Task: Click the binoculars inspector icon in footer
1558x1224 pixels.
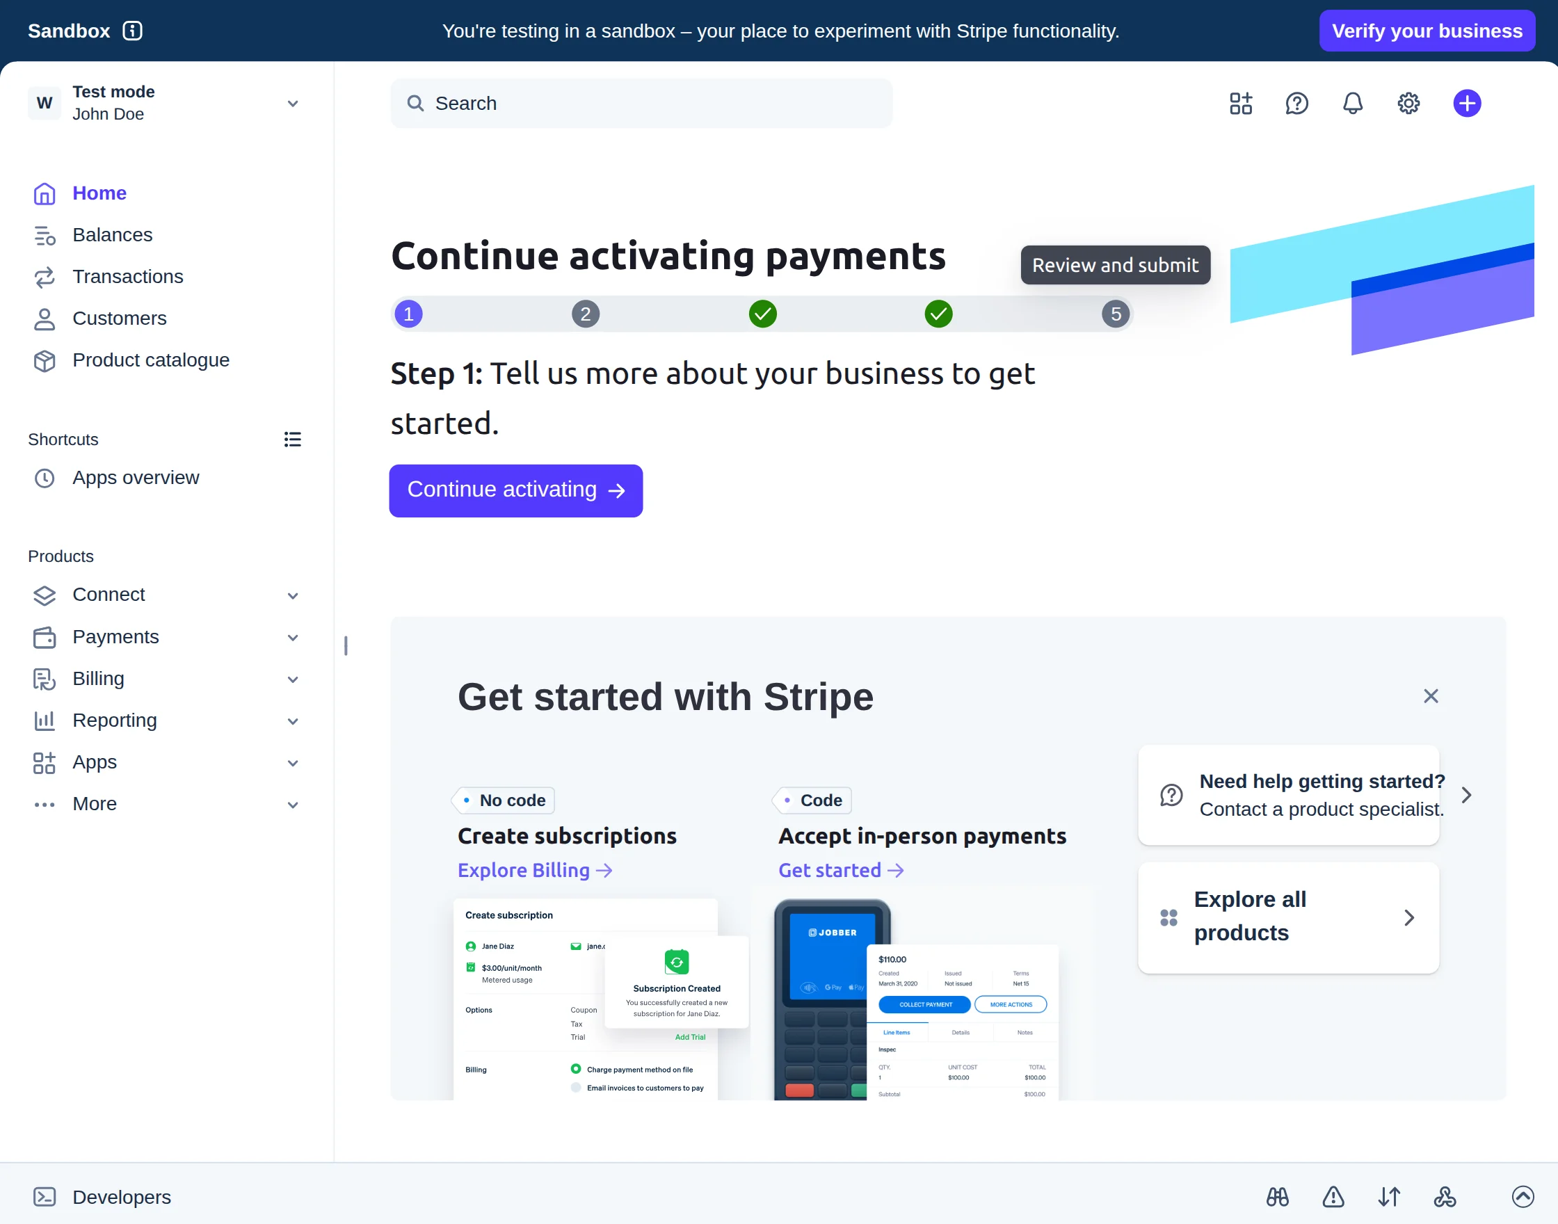Action: point(1277,1197)
